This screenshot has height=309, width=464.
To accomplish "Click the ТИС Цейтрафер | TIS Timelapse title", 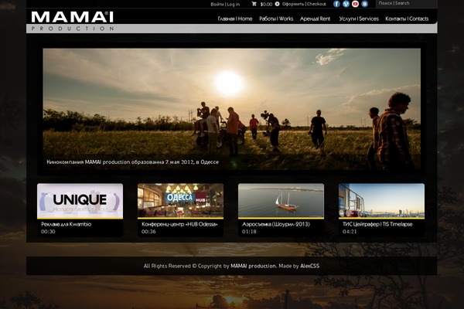I will (x=377, y=224).
